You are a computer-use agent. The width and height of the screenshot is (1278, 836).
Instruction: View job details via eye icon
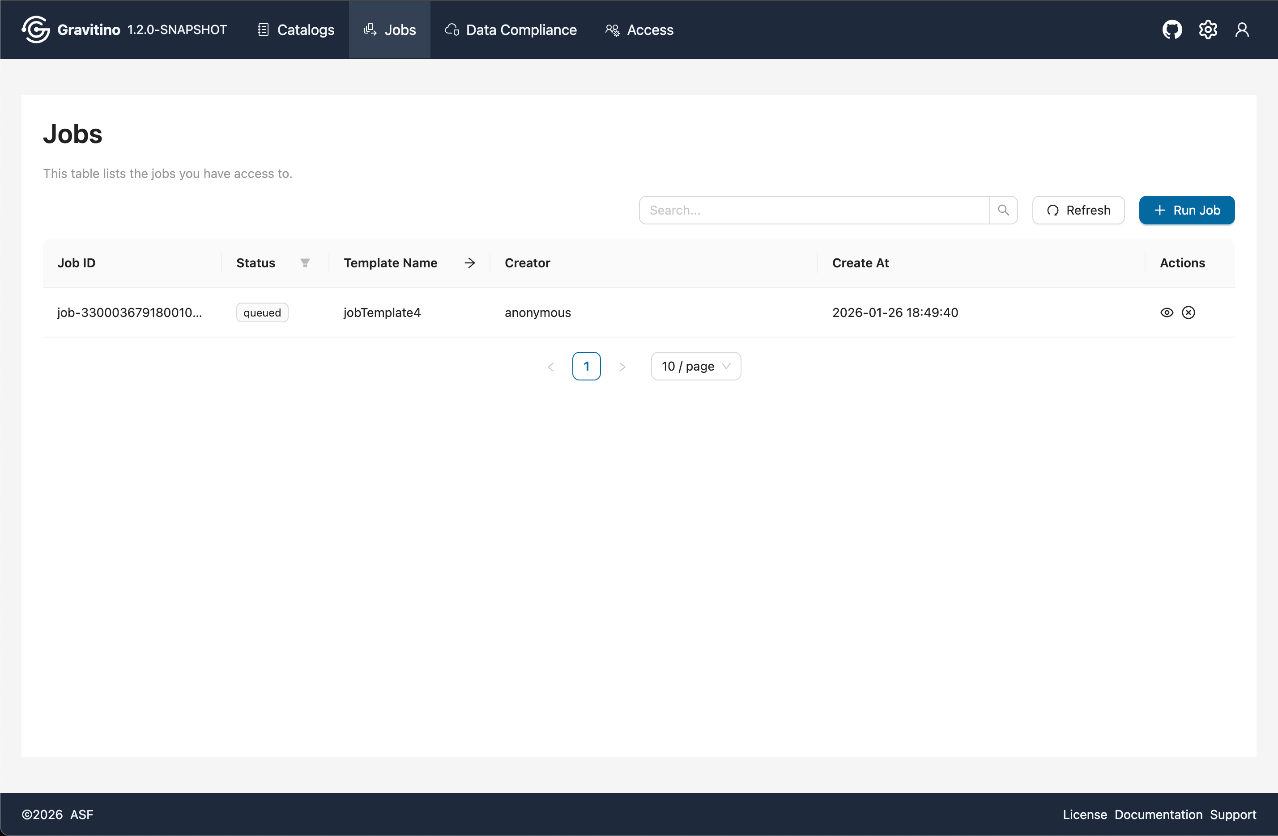[1167, 312]
